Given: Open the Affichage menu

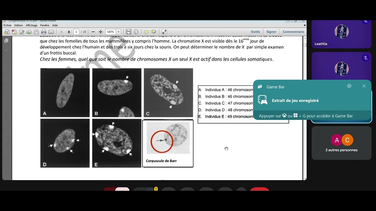Looking at the screenshot, I should click(31, 25).
